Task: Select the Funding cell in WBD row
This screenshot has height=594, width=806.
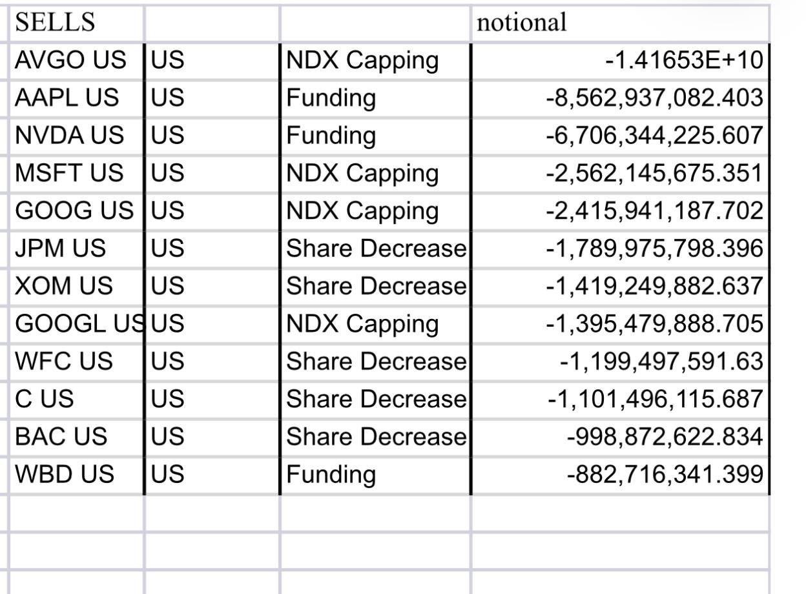Action: coord(375,475)
